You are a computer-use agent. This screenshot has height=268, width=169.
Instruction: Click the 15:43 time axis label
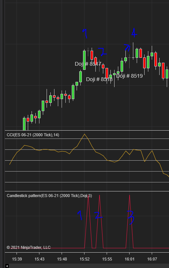coord(39,259)
